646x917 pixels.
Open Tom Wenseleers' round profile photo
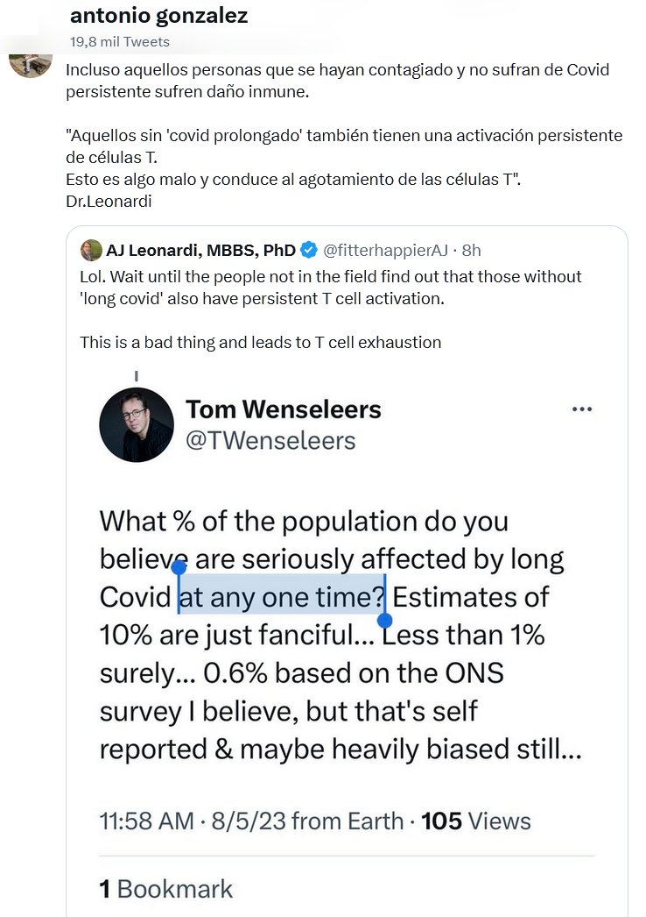(137, 424)
